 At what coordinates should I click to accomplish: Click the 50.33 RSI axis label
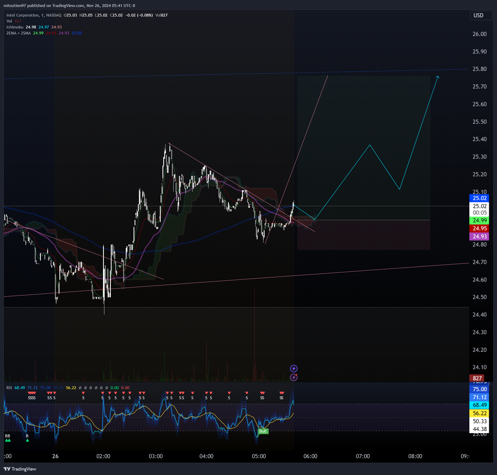(479, 421)
